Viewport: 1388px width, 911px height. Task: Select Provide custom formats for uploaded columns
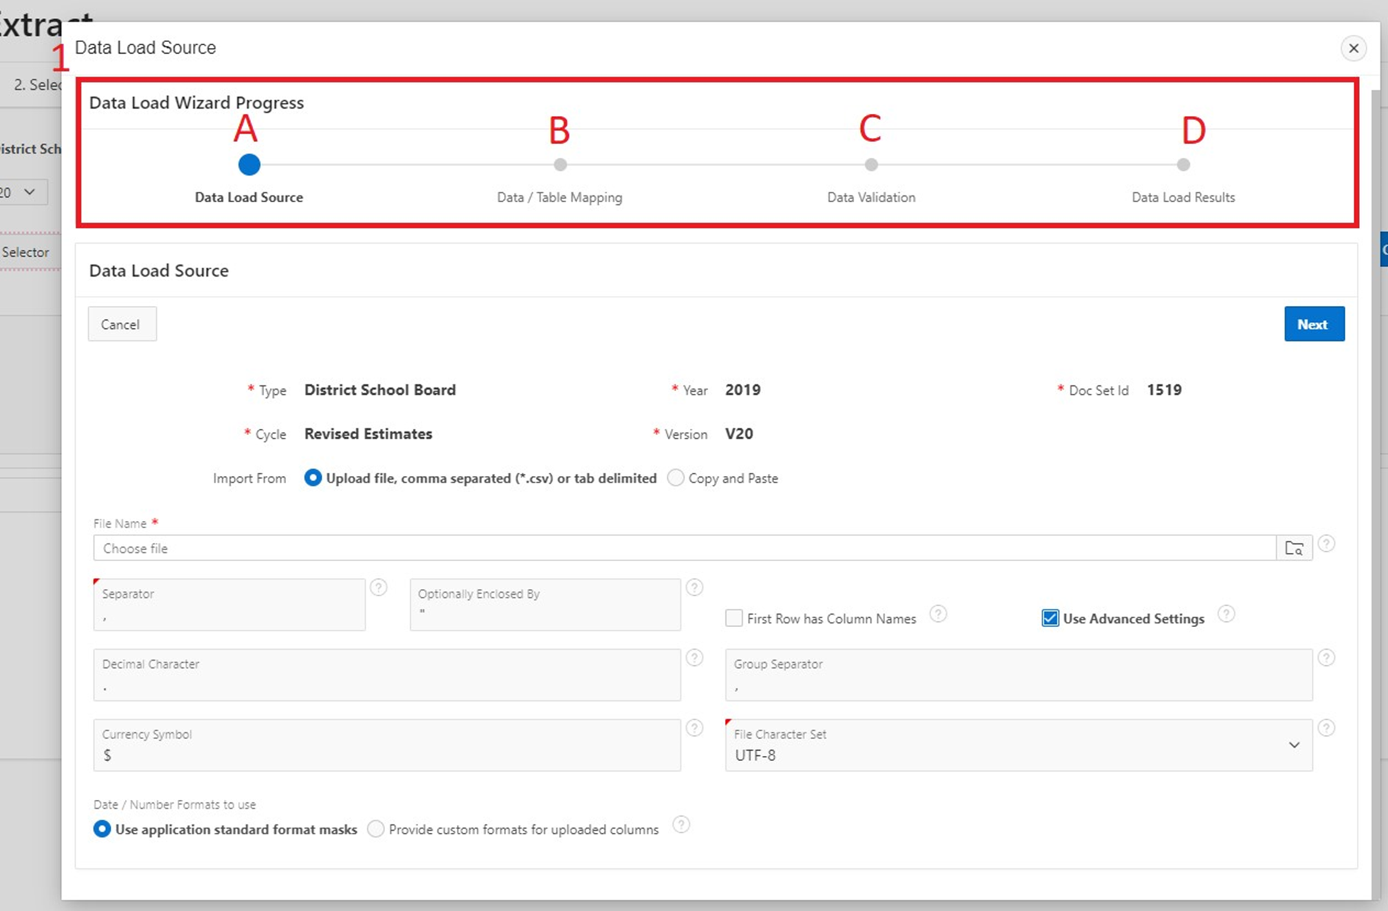pos(375,829)
